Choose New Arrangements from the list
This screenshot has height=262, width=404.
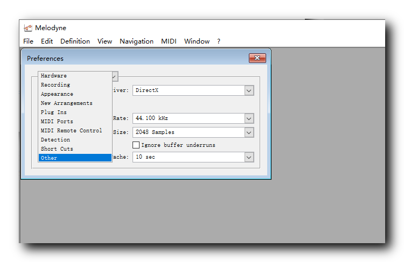click(75, 103)
